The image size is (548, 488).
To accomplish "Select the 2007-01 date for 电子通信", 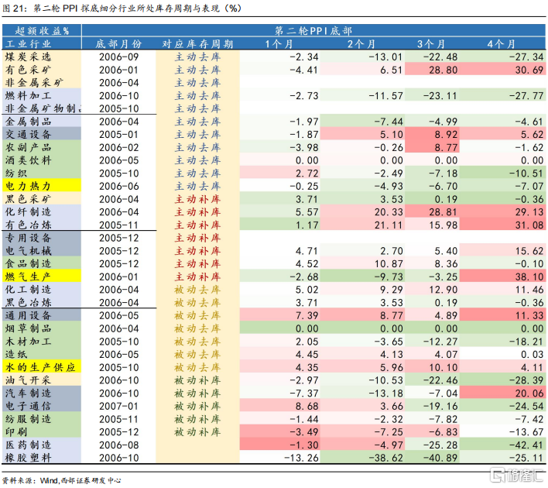I will pyautogui.click(x=119, y=406).
